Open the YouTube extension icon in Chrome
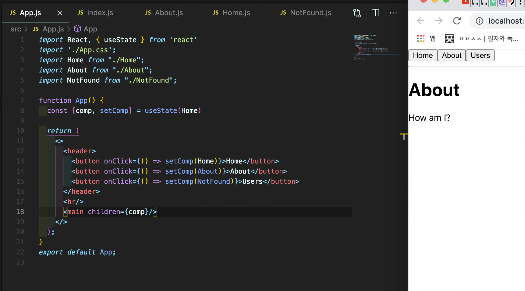Viewport: 525px width, 291px height. [x=466, y=3]
